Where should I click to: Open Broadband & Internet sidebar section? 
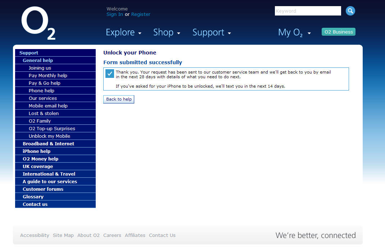click(55, 144)
